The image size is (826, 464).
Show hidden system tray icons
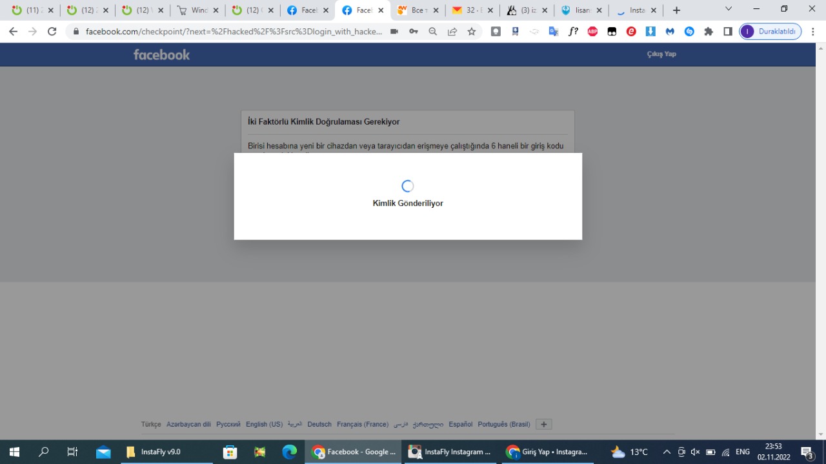(667, 452)
